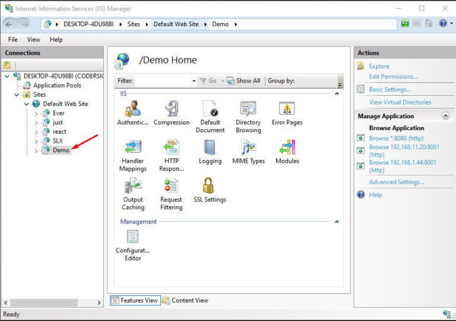Click inside the Filter text field
The width and height of the screenshot is (456, 321).
click(x=163, y=81)
